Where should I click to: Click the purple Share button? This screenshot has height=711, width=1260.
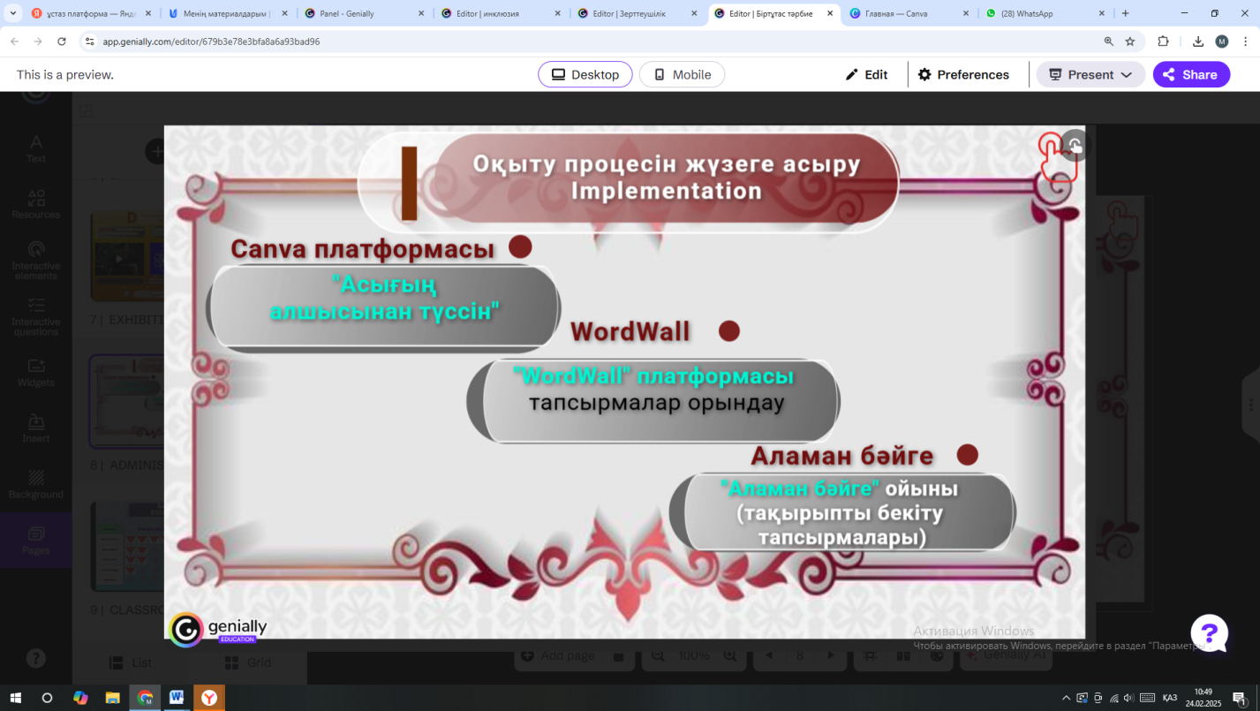click(x=1191, y=75)
